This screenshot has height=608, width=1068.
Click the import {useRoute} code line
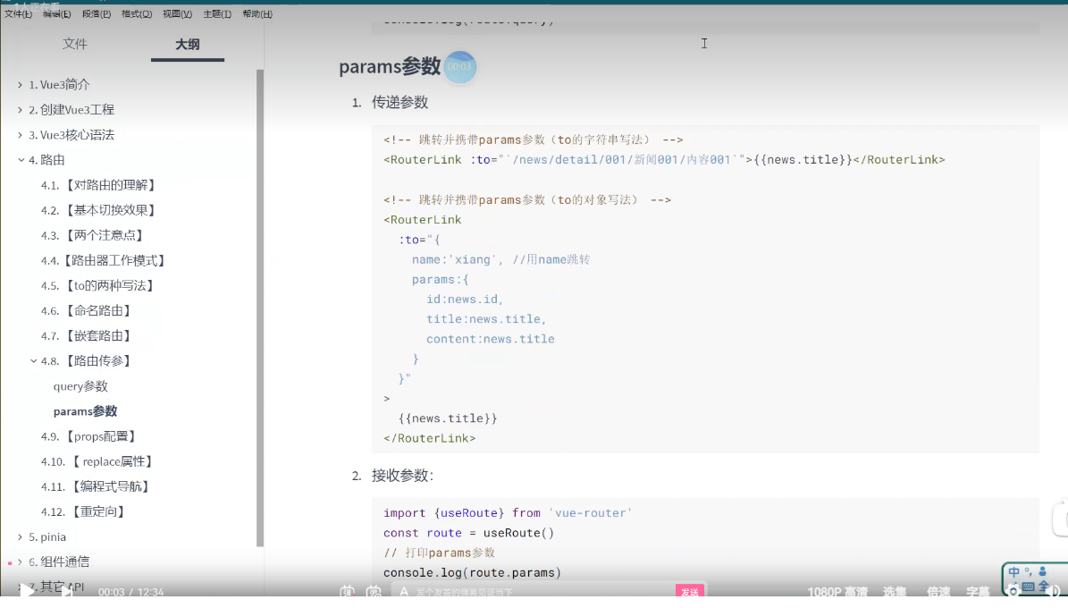508,513
